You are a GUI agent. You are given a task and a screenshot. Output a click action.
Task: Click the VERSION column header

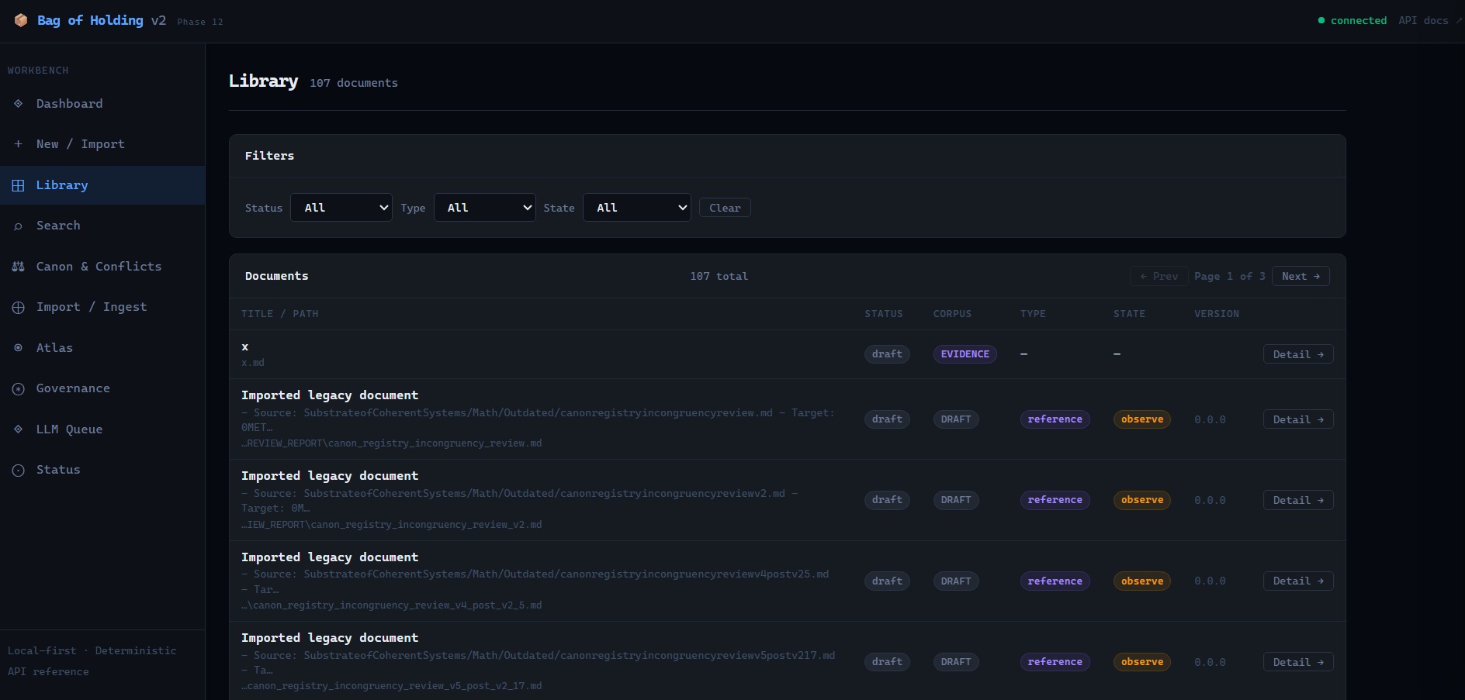pyautogui.click(x=1217, y=314)
